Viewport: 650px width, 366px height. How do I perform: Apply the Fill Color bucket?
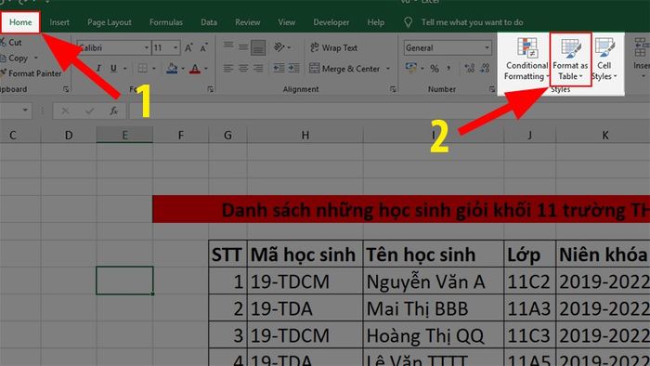172,69
